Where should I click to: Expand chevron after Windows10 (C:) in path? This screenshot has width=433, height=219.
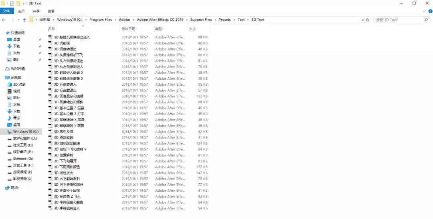[86, 20]
